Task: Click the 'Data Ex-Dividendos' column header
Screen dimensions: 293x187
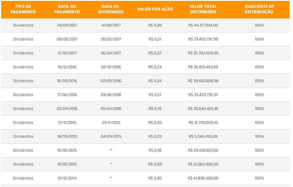Action: pyautogui.click(x=111, y=9)
